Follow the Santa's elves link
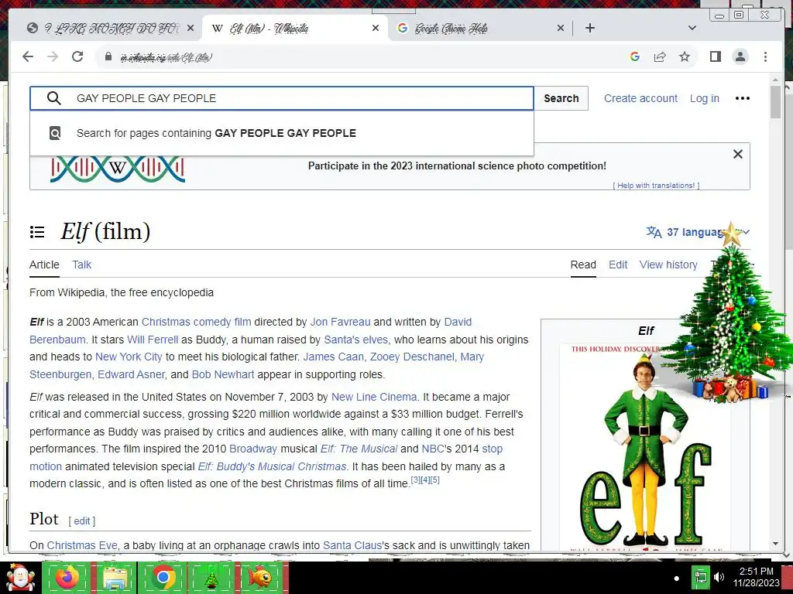The height and width of the screenshot is (594, 793). (x=357, y=340)
